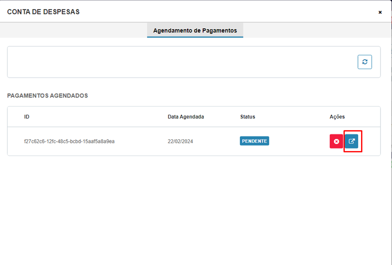Close the Conta de Despesas dialog
This screenshot has width=392, height=265.
380,12
